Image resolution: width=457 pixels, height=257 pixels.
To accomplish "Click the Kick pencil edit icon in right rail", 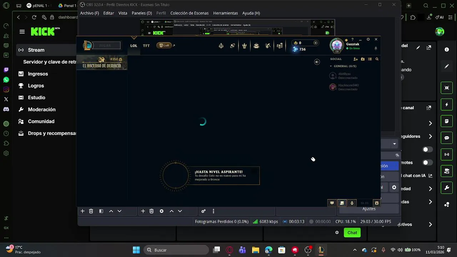I will tap(447, 66).
